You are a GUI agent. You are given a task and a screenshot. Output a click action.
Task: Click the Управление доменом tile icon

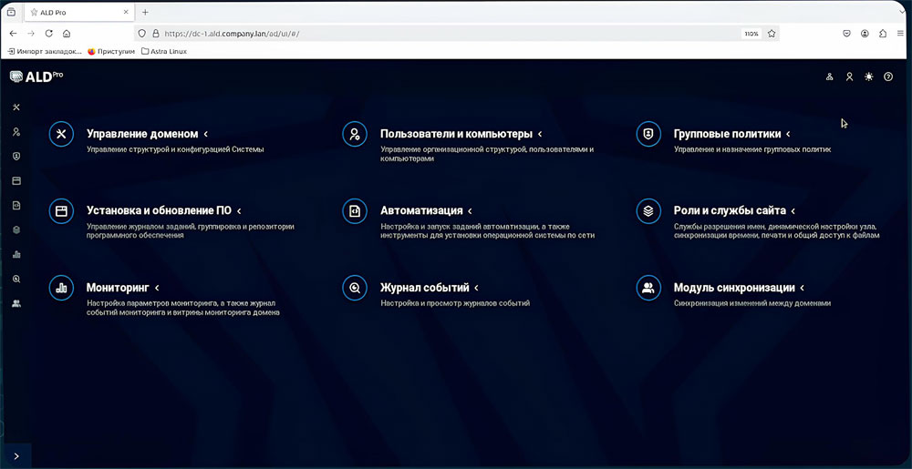coord(61,134)
